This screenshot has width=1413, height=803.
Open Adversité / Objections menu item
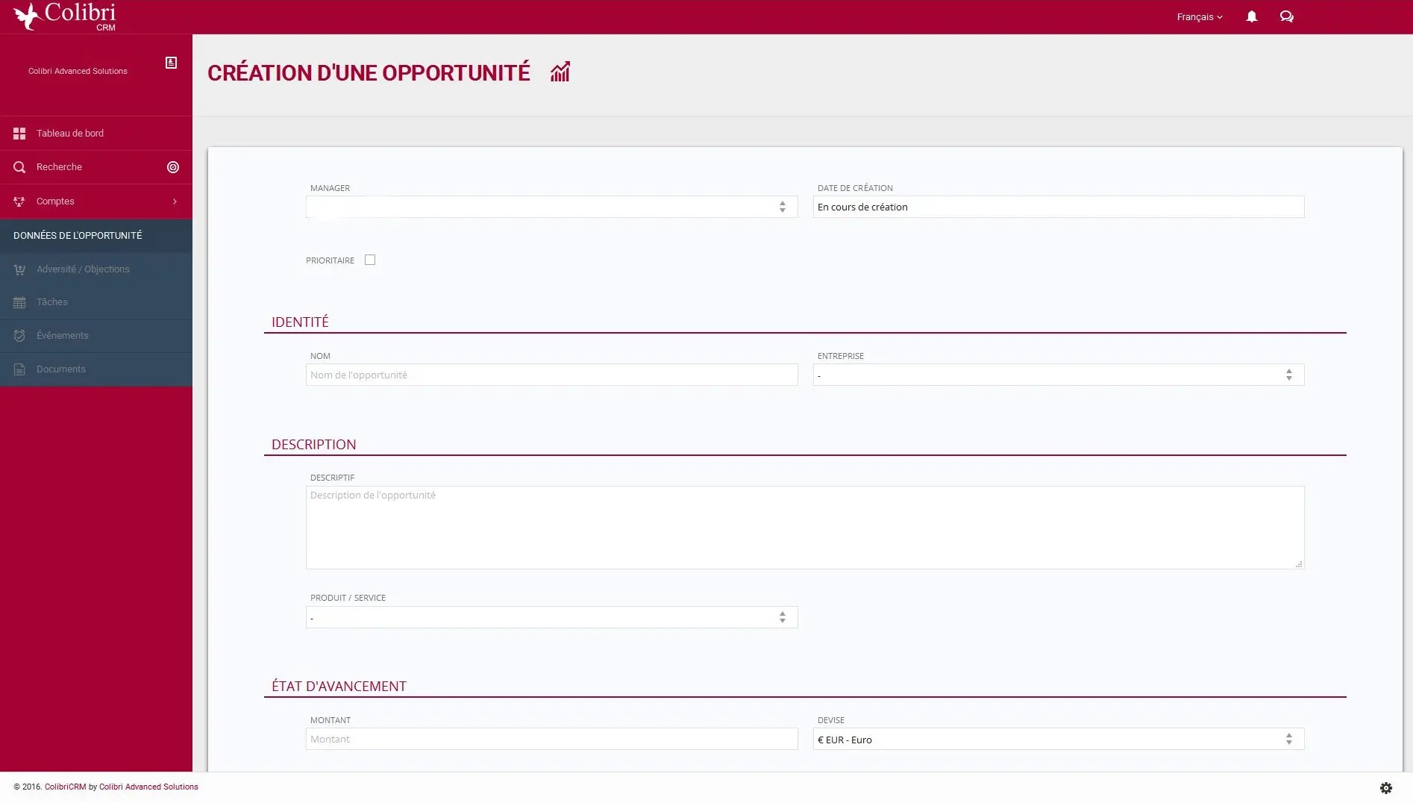pos(96,269)
